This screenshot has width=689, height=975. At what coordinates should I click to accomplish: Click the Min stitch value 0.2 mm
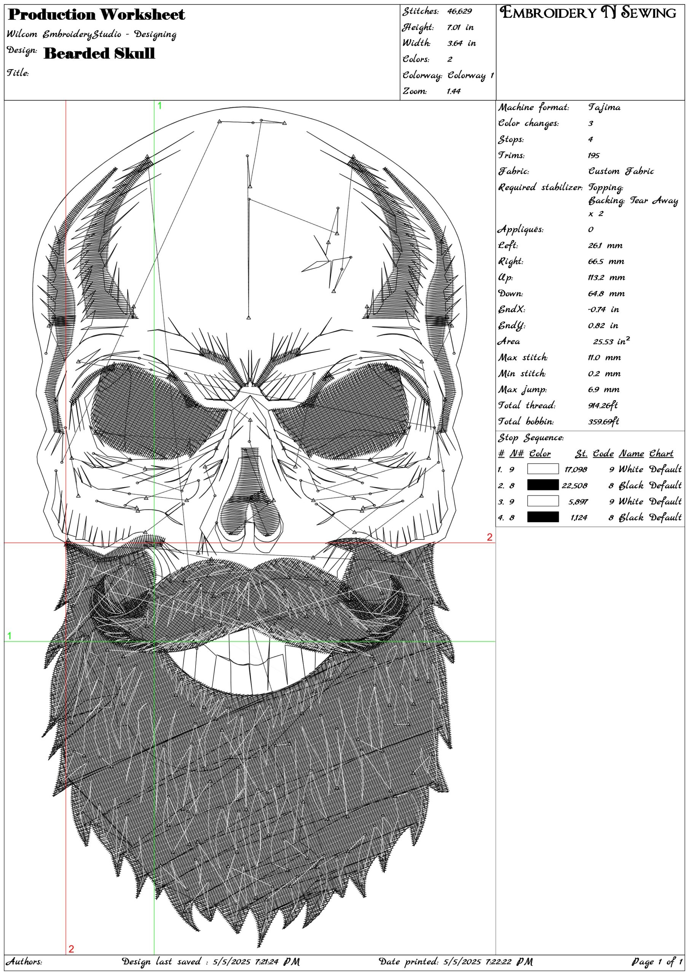point(604,374)
